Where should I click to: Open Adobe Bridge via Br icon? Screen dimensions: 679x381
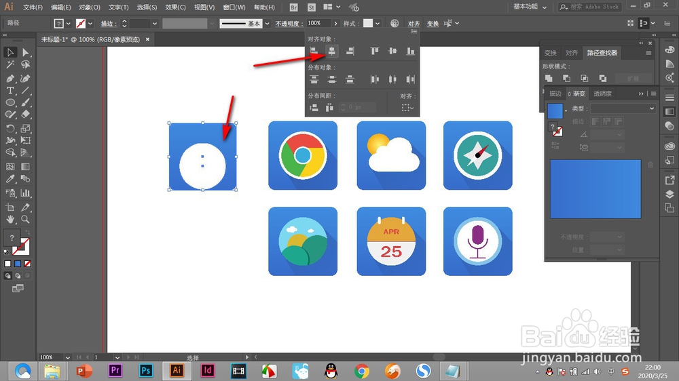(x=293, y=7)
